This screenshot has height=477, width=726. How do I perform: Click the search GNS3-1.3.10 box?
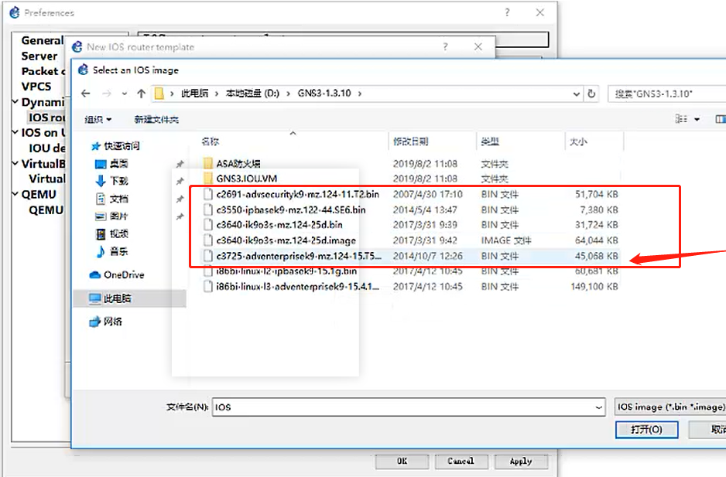click(x=666, y=94)
